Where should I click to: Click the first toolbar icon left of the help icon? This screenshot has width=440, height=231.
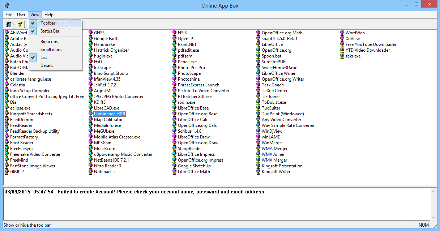point(9,25)
